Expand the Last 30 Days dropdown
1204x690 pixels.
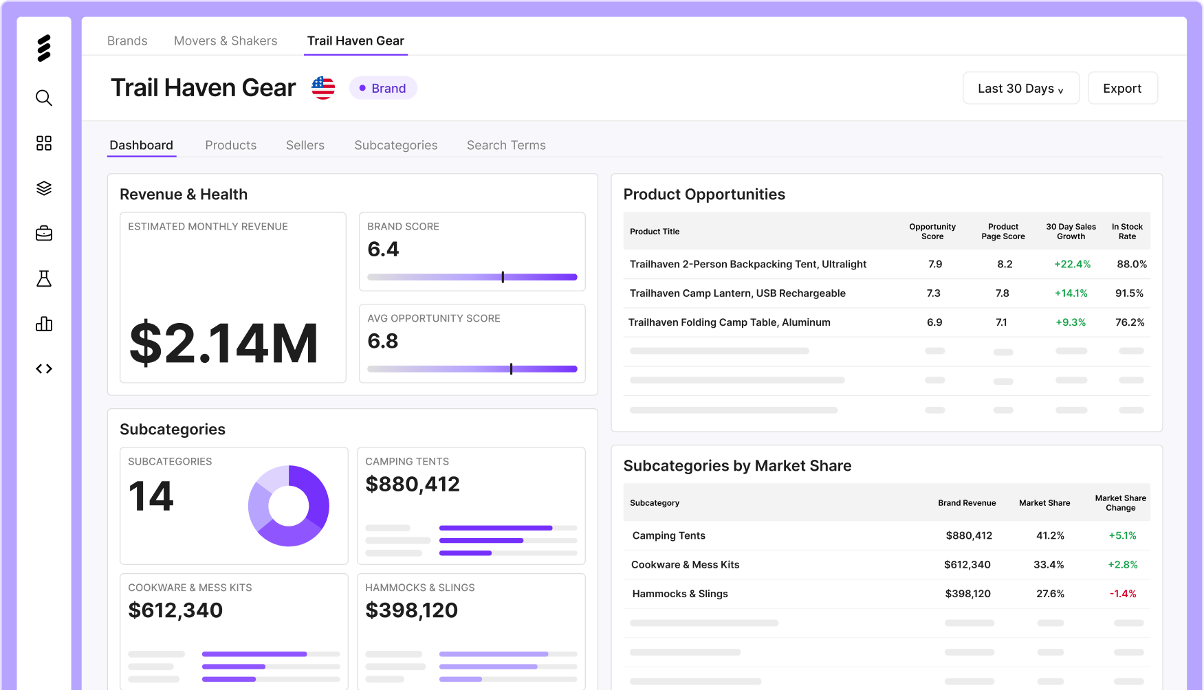coord(1021,88)
